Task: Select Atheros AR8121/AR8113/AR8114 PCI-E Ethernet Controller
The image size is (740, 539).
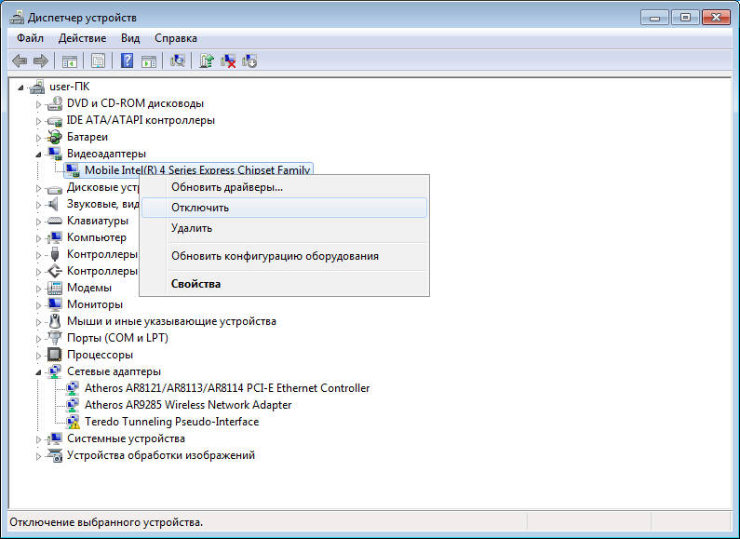Action: [x=227, y=388]
